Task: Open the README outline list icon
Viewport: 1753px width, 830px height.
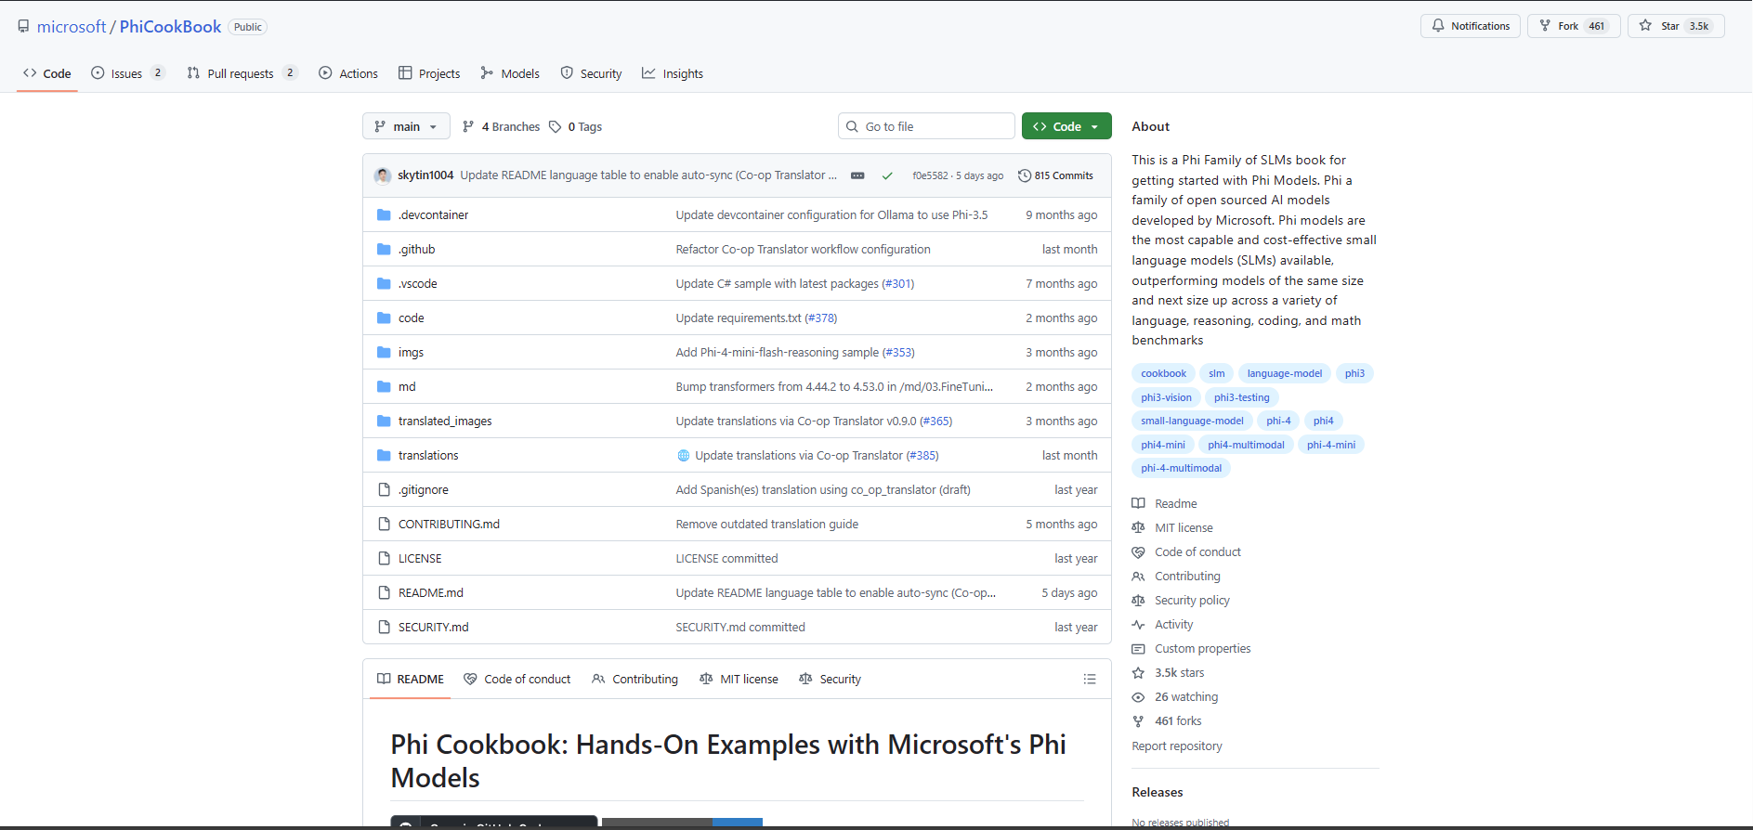Action: (1090, 680)
